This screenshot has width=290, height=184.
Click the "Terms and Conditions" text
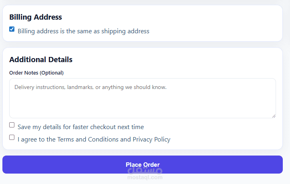coord(88,140)
